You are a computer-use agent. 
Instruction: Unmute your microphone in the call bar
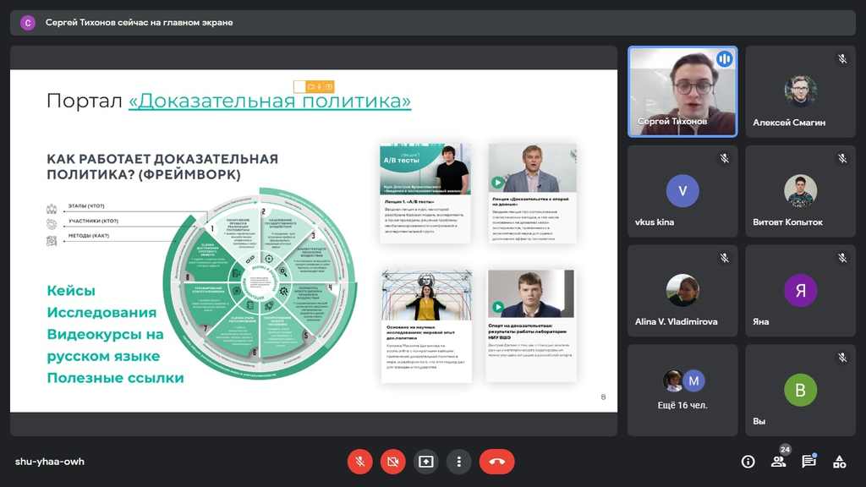click(359, 462)
